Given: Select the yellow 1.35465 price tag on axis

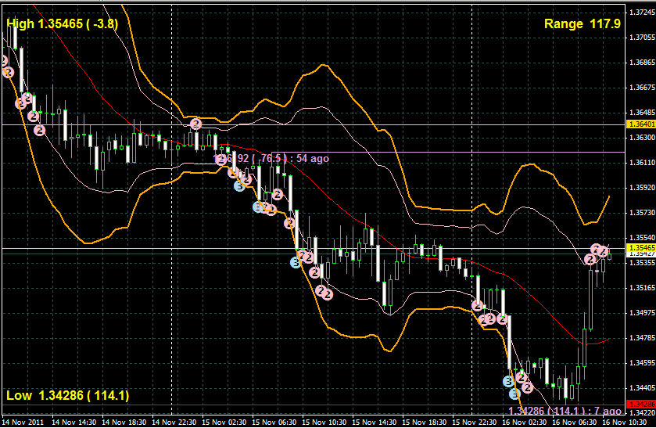Looking at the screenshot, I should [x=641, y=247].
